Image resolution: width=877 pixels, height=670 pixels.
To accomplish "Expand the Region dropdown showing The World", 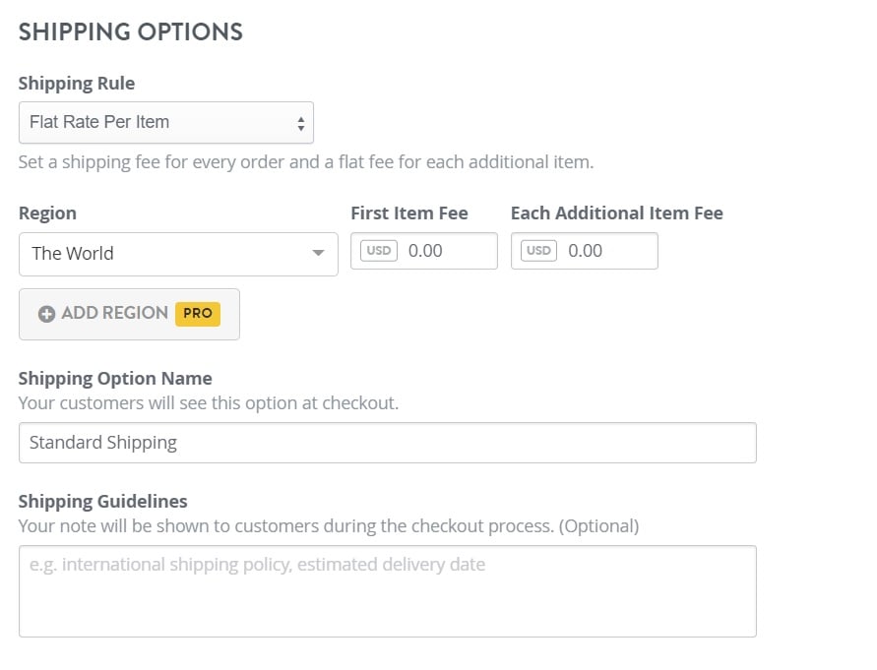I will point(178,254).
